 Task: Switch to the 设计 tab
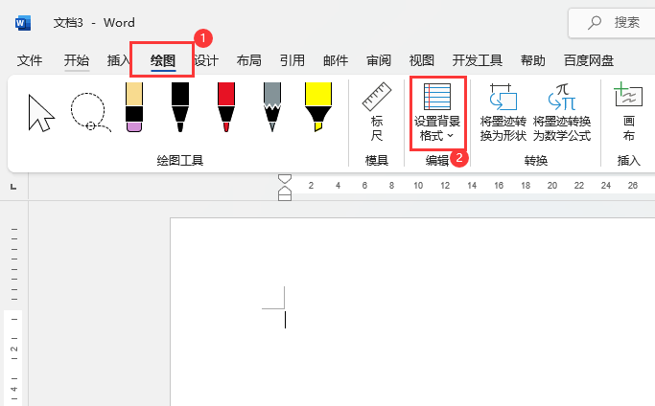[206, 60]
